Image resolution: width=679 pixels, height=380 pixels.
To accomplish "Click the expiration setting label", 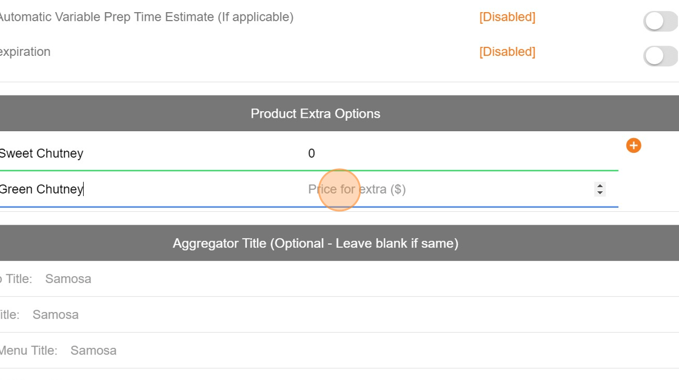I will (x=25, y=52).
